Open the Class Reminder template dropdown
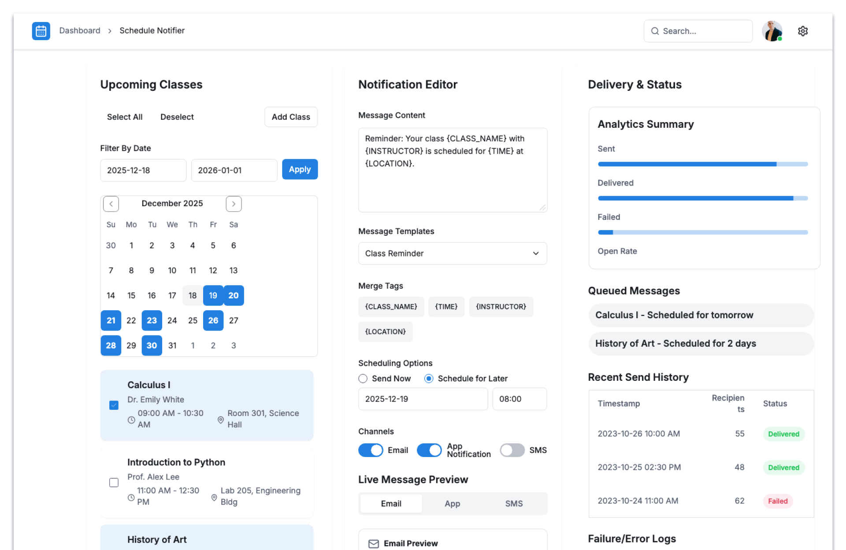The image size is (846, 550). [x=453, y=253]
